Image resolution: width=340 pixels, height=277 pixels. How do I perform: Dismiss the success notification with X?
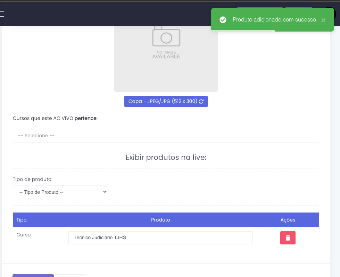323,20
